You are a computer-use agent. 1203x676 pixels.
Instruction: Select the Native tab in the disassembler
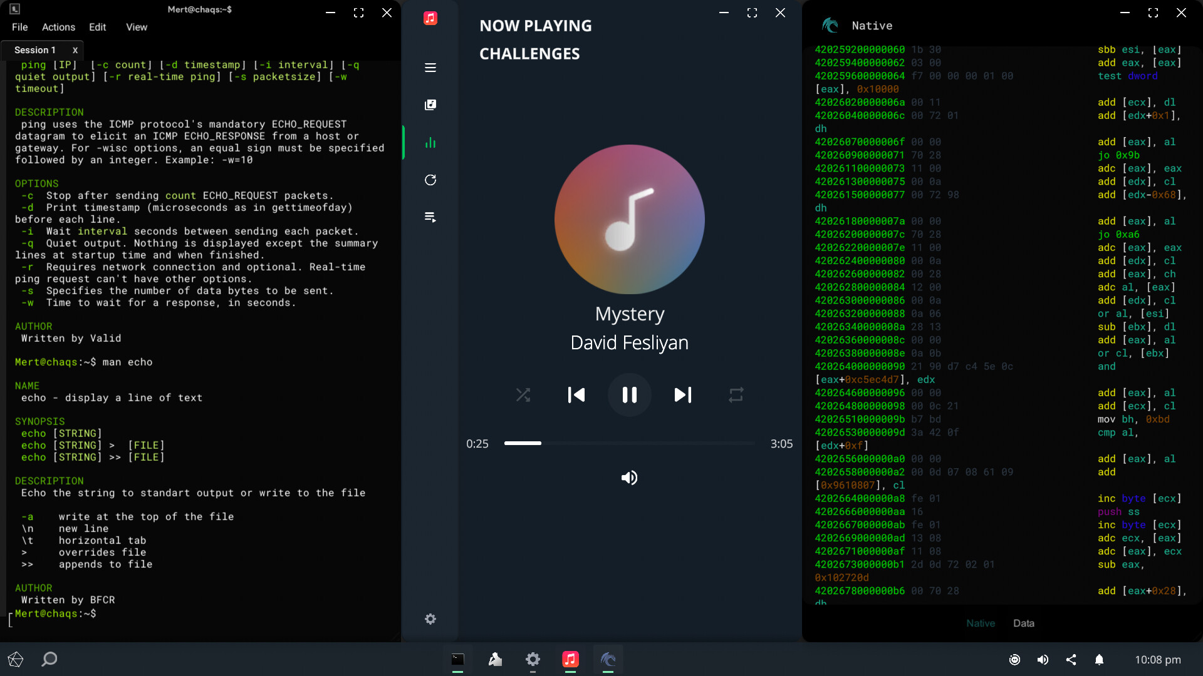pyautogui.click(x=981, y=623)
